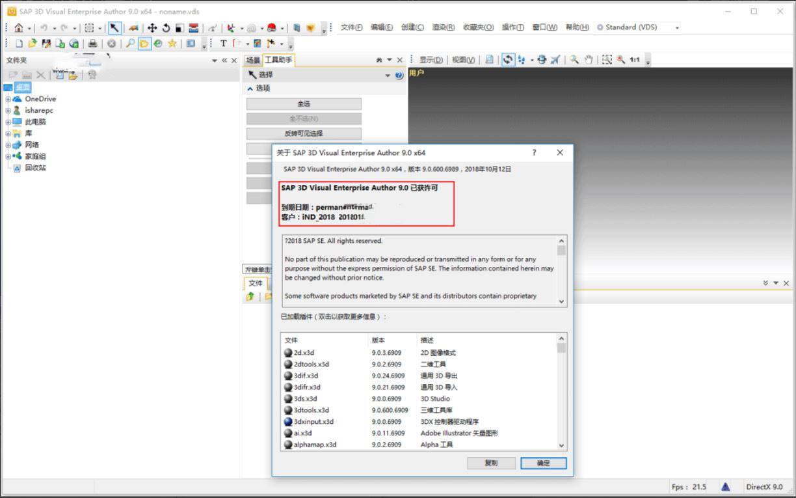
Task: Switch to the 工具助手 tab
Action: [x=278, y=60]
